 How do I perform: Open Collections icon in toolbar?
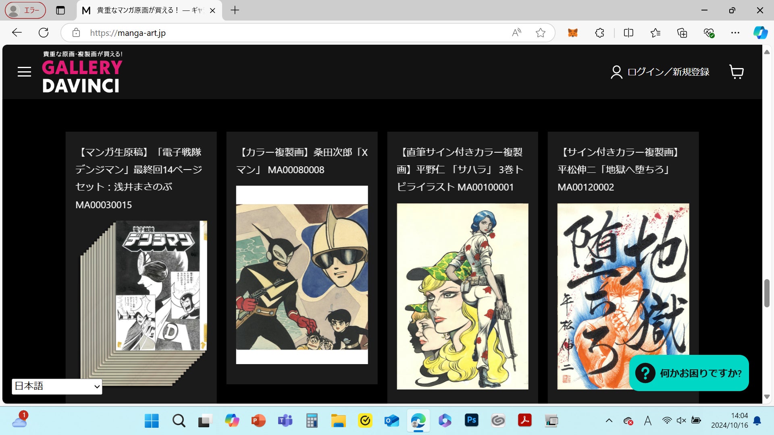(x=682, y=33)
